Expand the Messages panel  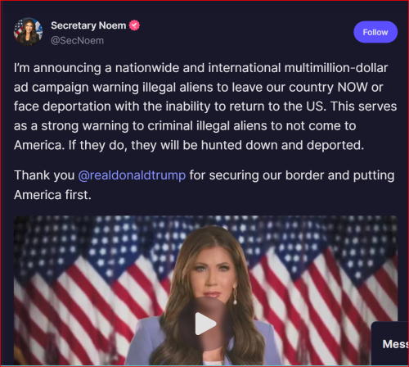point(390,344)
